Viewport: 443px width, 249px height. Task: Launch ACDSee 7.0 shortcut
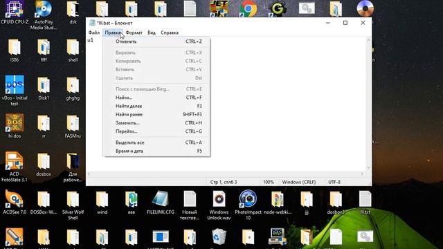(x=15, y=203)
